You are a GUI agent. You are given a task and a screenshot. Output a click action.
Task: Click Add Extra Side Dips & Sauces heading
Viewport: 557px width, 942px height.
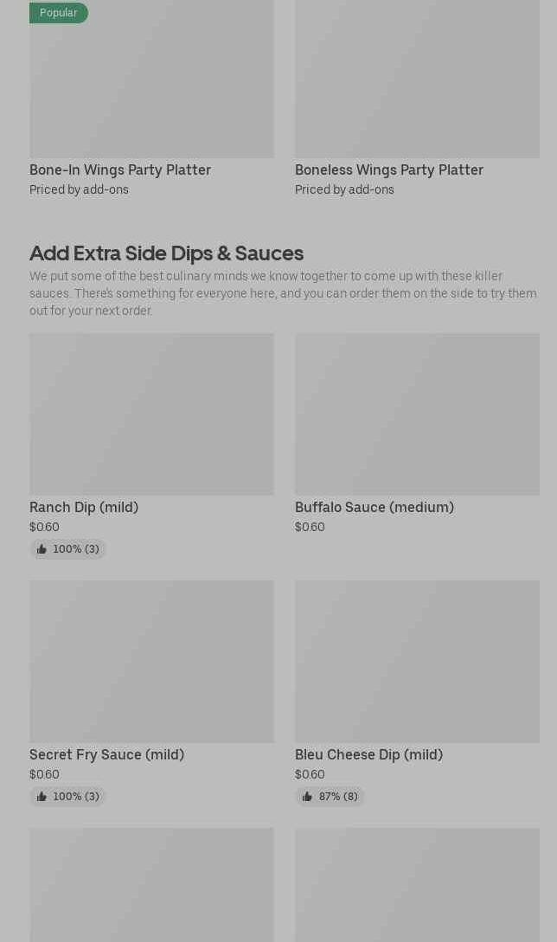(x=166, y=253)
